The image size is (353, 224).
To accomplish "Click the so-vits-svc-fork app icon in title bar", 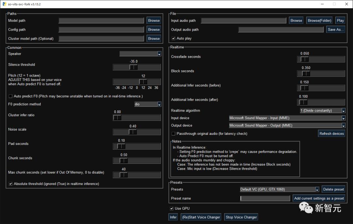I will [x=4, y=4].
